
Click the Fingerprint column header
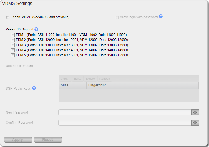[142, 85]
